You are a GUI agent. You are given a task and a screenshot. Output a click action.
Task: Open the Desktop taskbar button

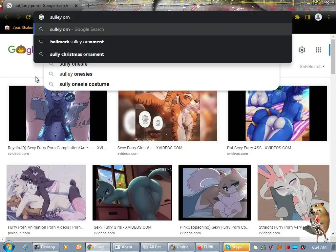tap(45, 247)
